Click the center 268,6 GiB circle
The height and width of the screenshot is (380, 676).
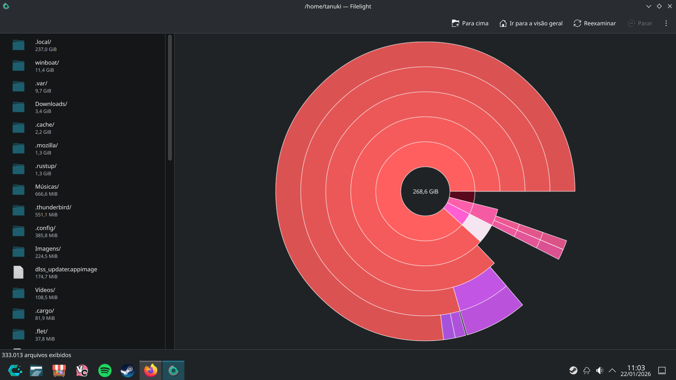[425, 191]
